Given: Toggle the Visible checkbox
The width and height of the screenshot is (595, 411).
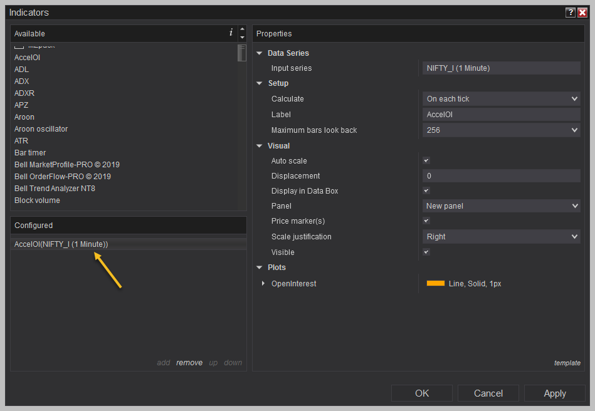Looking at the screenshot, I should click(x=426, y=252).
